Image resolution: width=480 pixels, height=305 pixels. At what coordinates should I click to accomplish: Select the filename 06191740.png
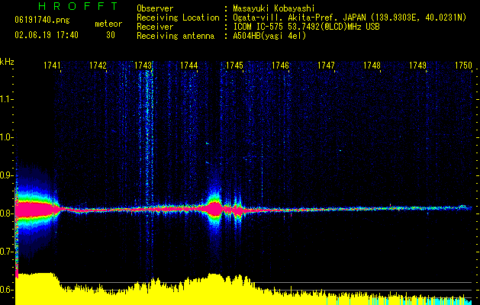[42, 21]
